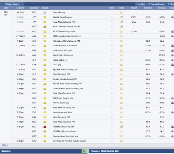Open the Filter options

click(x=171, y=4)
